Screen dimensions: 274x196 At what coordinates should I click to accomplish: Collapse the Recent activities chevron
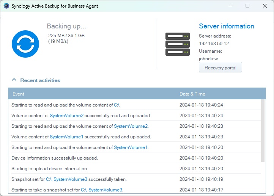tap(14, 80)
